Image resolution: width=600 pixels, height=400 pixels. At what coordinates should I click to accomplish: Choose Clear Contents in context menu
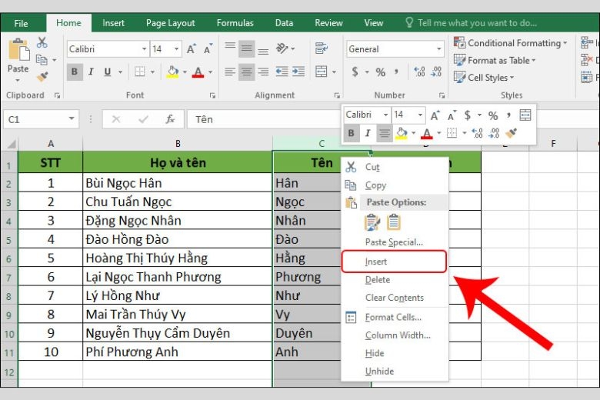[x=394, y=298]
